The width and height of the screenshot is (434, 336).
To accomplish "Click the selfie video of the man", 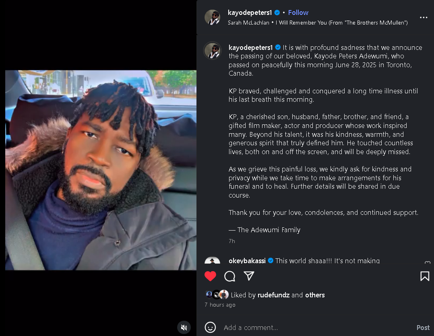I will point(101,170).
